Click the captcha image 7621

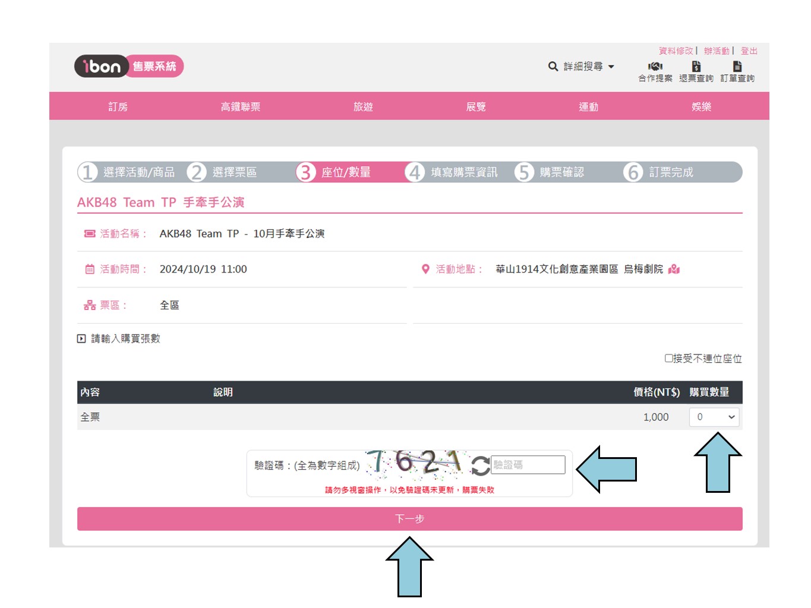[x=415, y=463]
